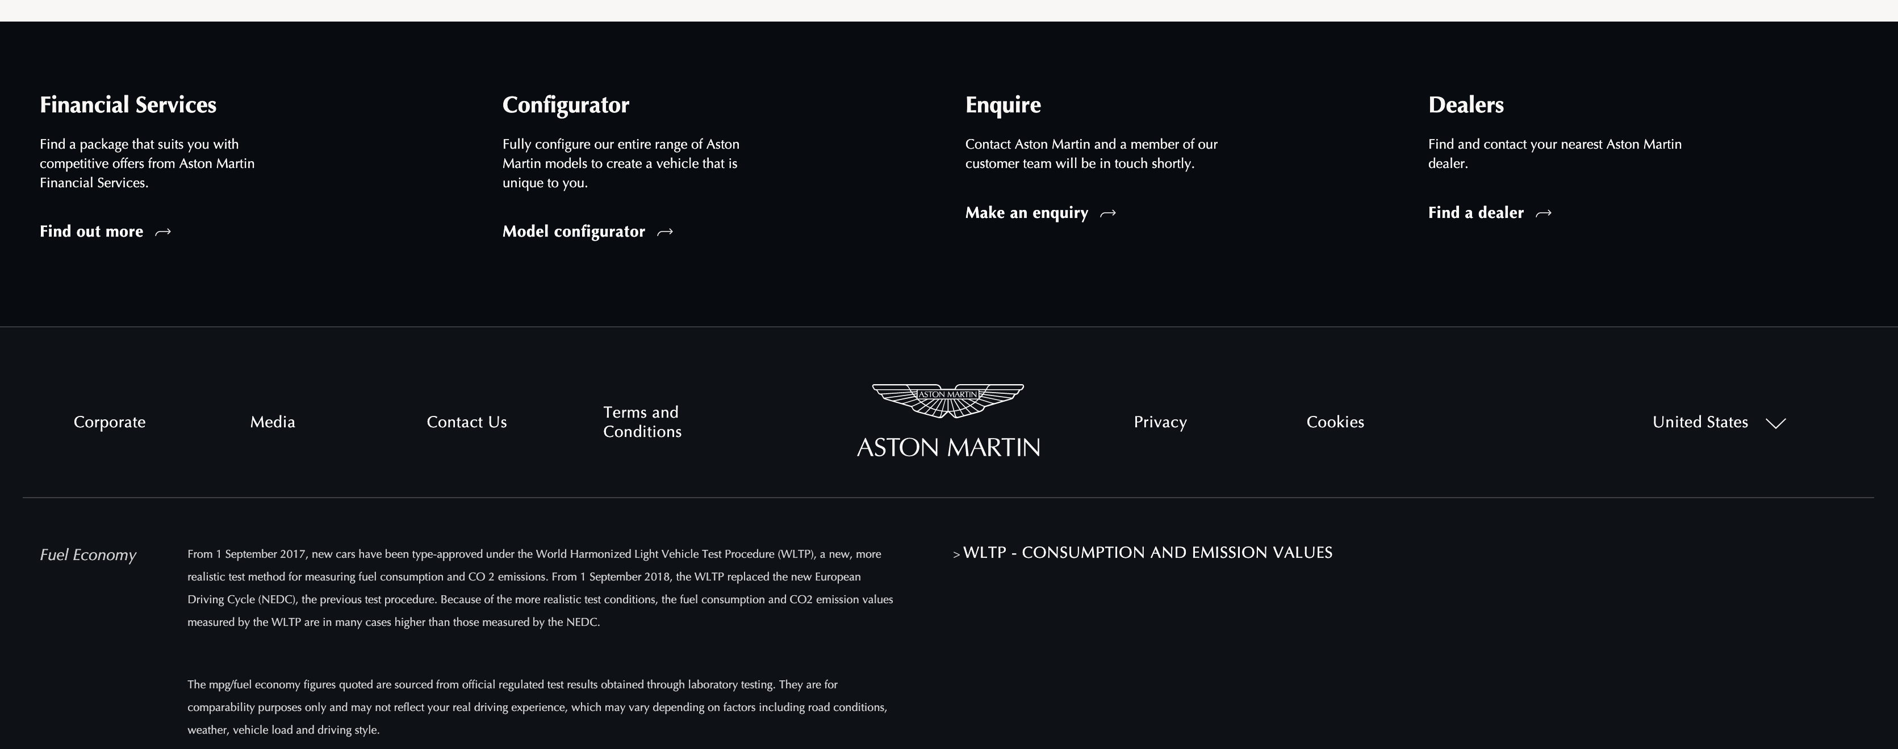The width and height of the screenshot is (1898, 749).
Task: Follow the Find a dealer link
Action: 1490,213
